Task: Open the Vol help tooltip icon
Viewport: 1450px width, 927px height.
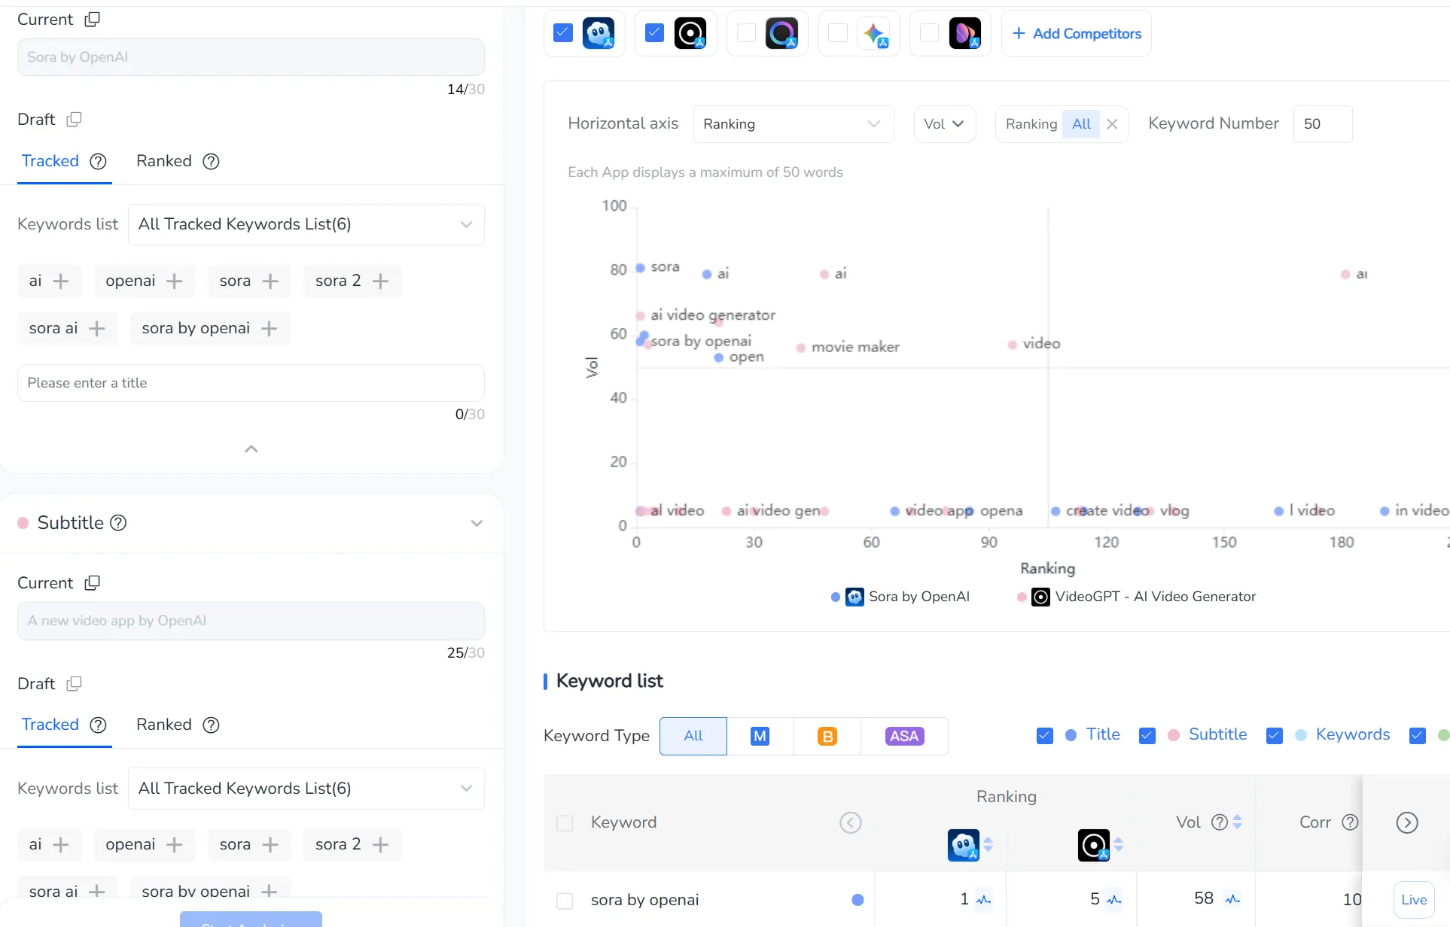Action: [1219, 822]
